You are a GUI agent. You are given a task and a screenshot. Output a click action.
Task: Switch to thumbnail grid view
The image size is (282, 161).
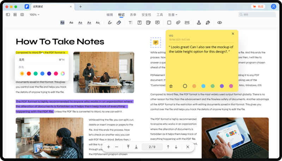(15, 14)
